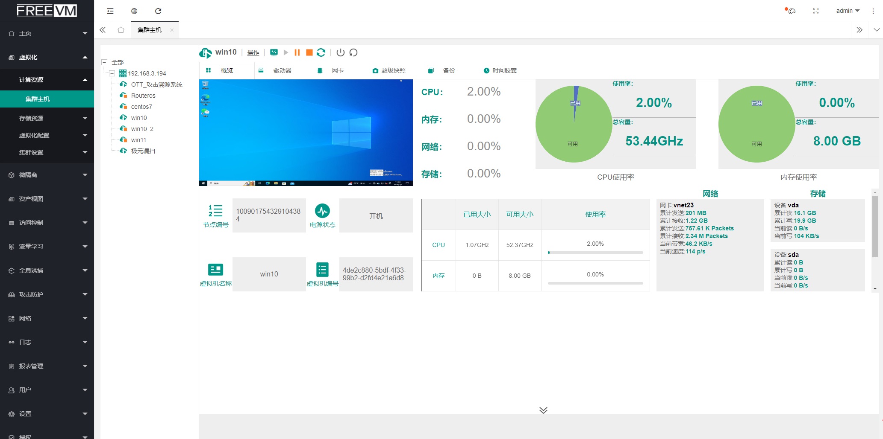Viewport: 883px width, 439px height.
Task: Collapse the 全部 tree root node
Action: [x=104, y=62]
